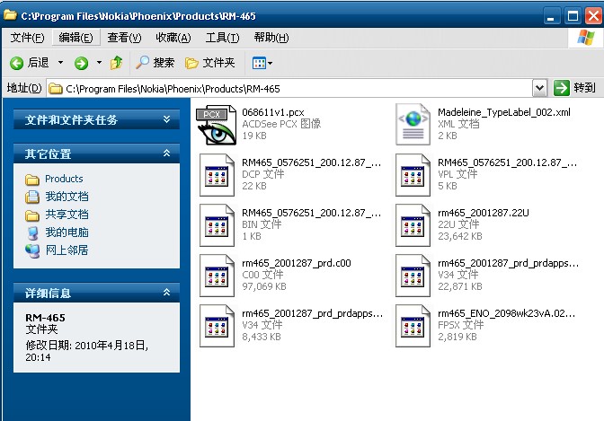This screenshot has width=604, height=421.
Task: Select the BIN file icon
Action: pos(217,225)
